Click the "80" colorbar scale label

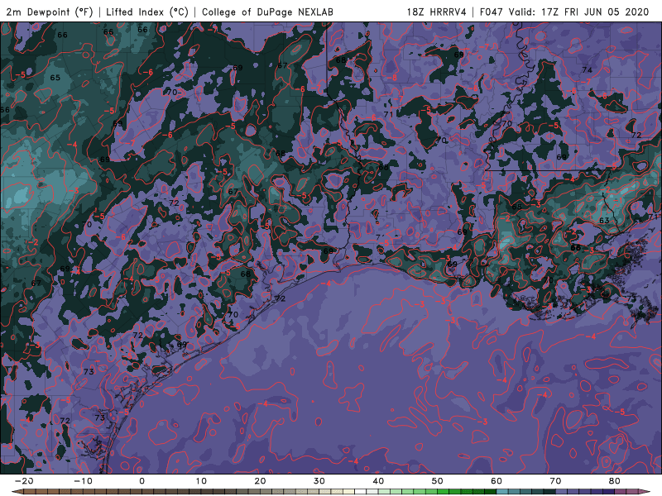pos(615,481)
